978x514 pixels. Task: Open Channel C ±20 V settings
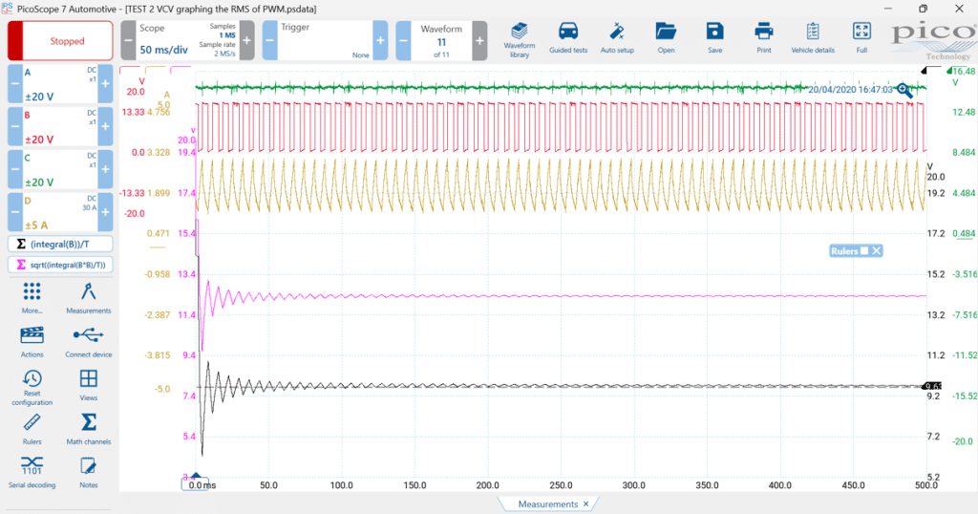click(60, 170)
